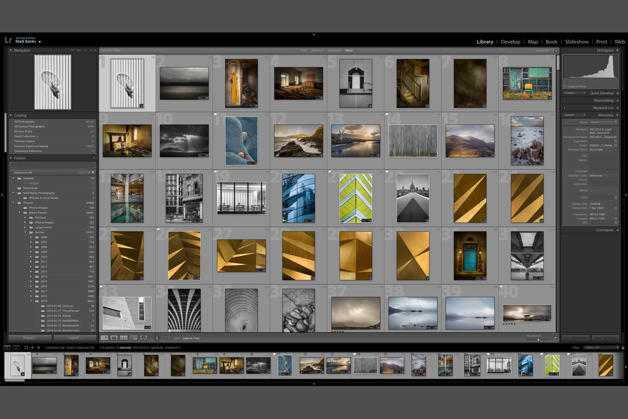Collapse the Navigator panel
This screenshot has height=419, width=628.
click(11, 50)
